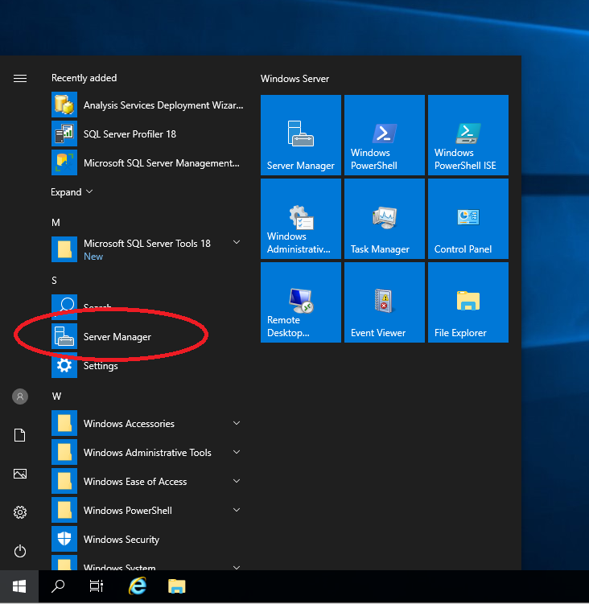Click the Power button in the sidebar
Viewport: 589px width, 604px height.
click(x=20, y=551)
